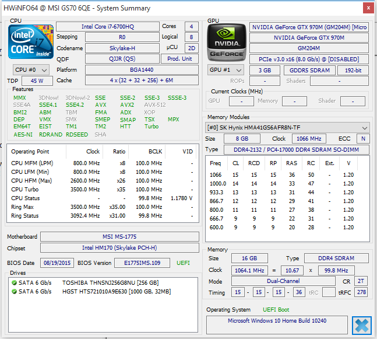Click the SSE4.2 feature label
Viewport: 377px width, 339px height.
75,105
